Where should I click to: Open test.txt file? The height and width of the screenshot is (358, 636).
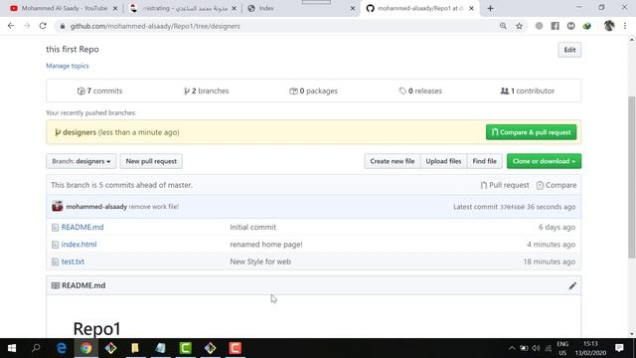(73, 262)
